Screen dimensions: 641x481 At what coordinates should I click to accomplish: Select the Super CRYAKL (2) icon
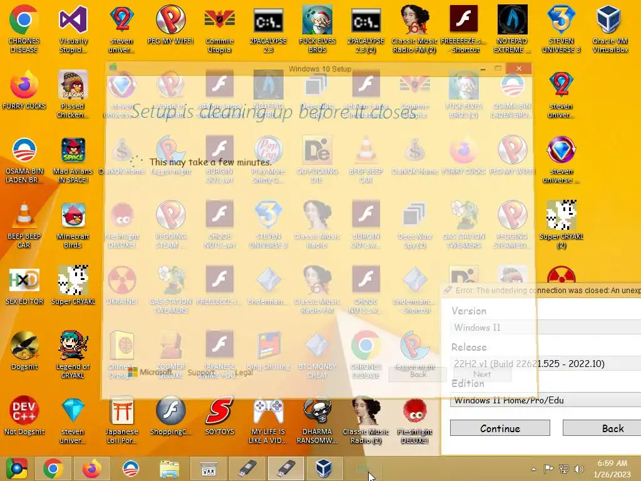coord(562,225)
